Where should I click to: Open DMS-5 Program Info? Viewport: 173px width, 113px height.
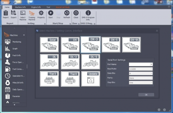click(88, 16)
